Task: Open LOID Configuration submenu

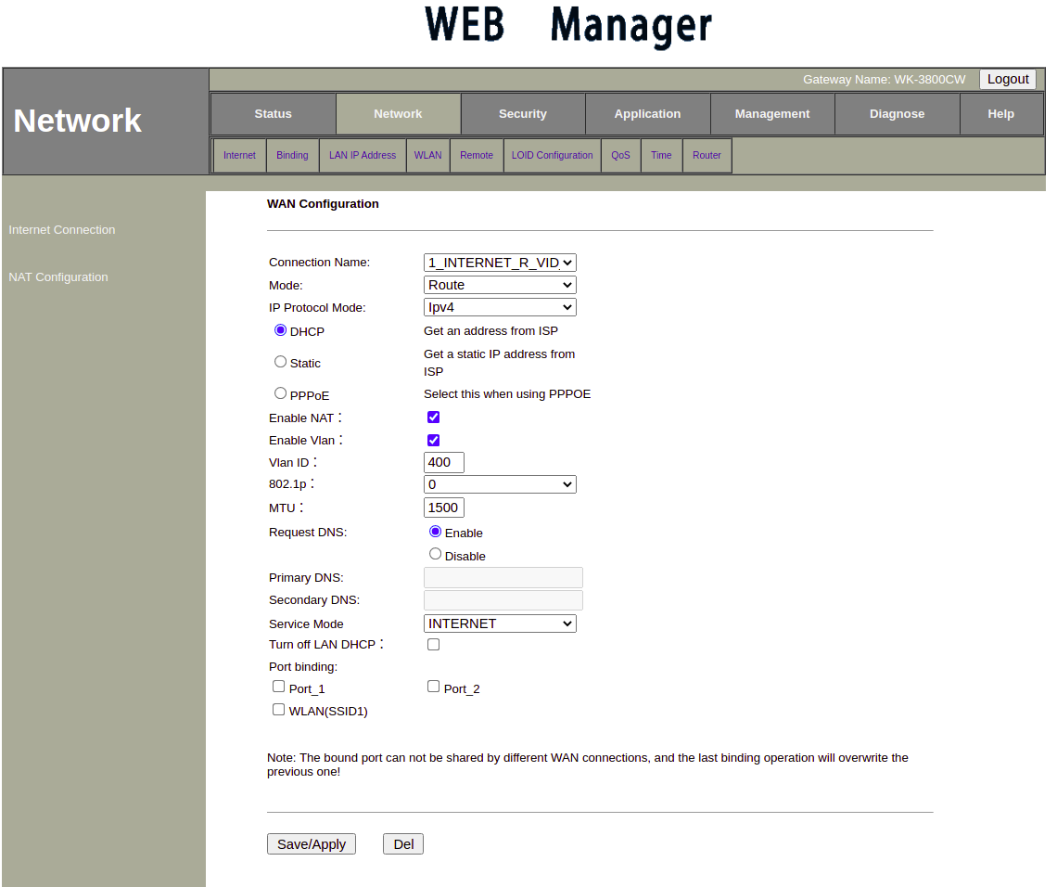Action: tap(552, 156)
